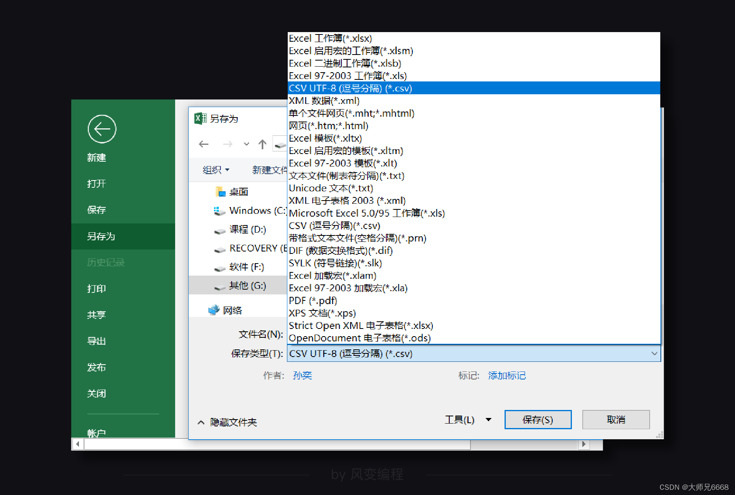Image resolution: width=735 pixels, height=495 pixels.
Task: Select Windows (C:) in folder tree
Action: click(258, 211)
